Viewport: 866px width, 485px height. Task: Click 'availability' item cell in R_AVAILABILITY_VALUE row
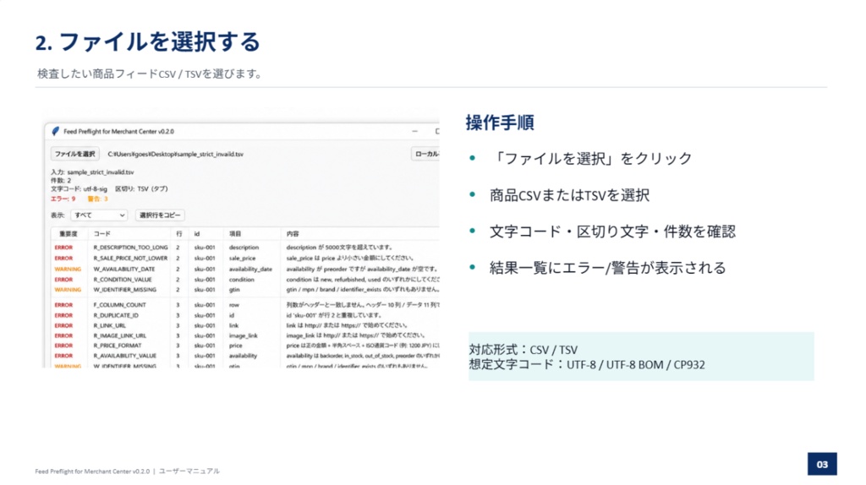tap(243, 356)
